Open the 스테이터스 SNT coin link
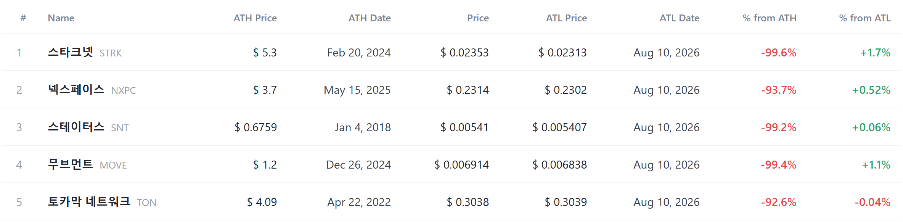903x222 pixels. click(x=88, y=127)
